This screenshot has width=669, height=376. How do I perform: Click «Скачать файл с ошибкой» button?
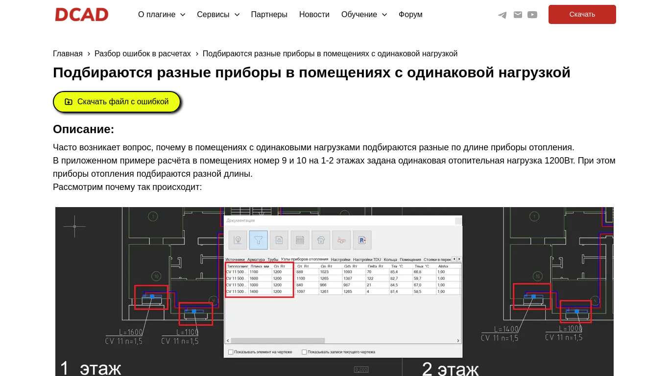(117, 102)
